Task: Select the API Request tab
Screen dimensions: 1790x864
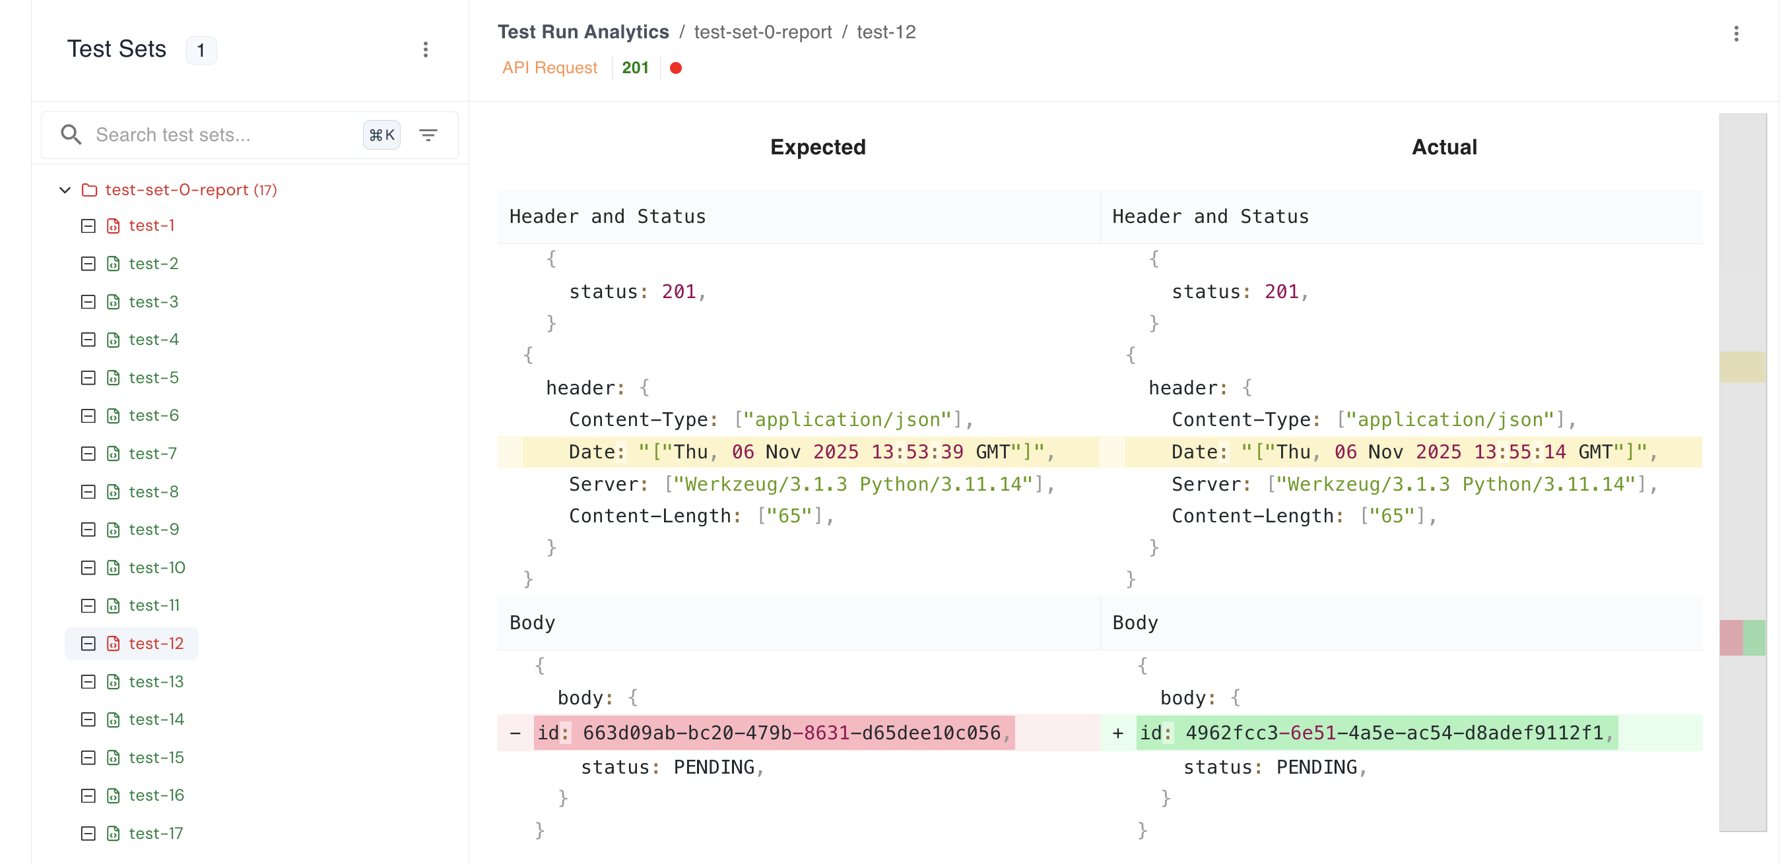Action: click(x=550, y=67)
